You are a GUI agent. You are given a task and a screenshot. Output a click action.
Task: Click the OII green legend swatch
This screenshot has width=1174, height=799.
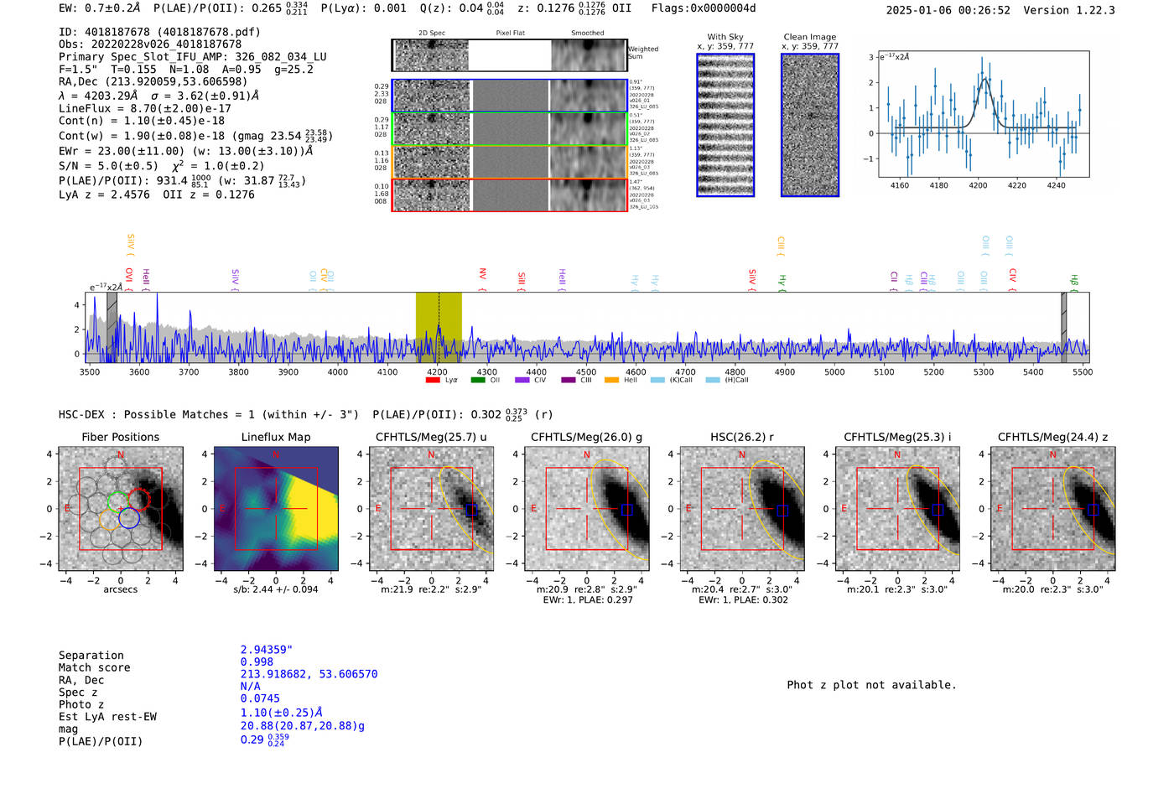[x=478, y=380]
